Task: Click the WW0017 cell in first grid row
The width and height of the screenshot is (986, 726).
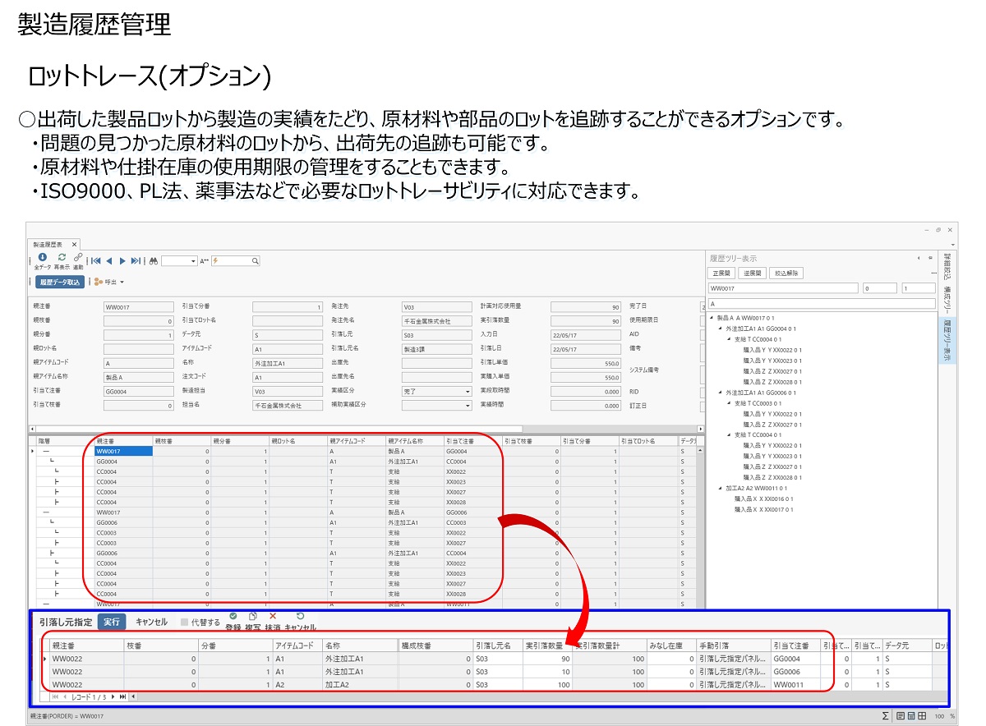Action: click(123, 451)
